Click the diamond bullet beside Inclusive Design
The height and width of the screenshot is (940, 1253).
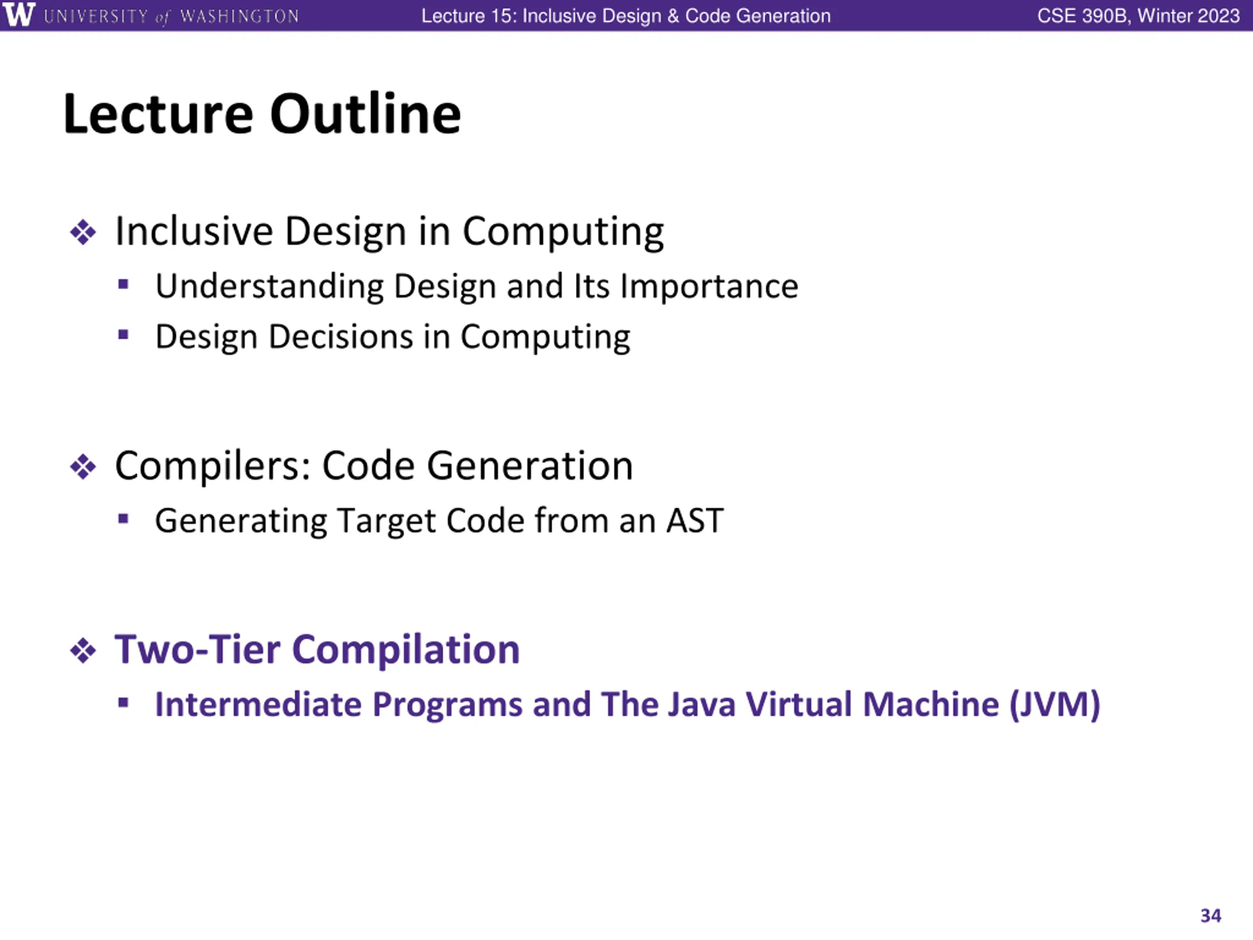coord(83,233)
